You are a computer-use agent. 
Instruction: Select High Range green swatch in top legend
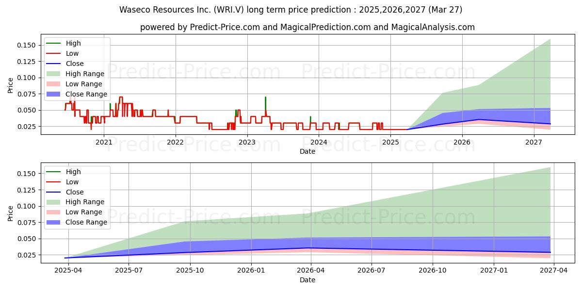[55, 74]
